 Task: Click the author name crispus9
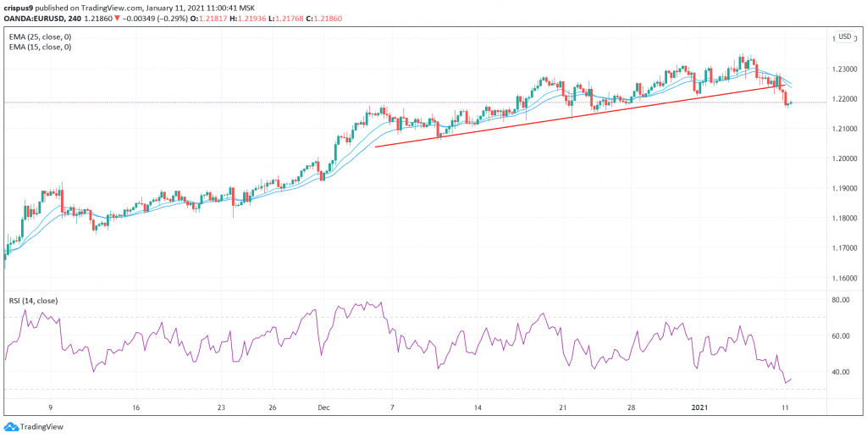tap(19, 7)
